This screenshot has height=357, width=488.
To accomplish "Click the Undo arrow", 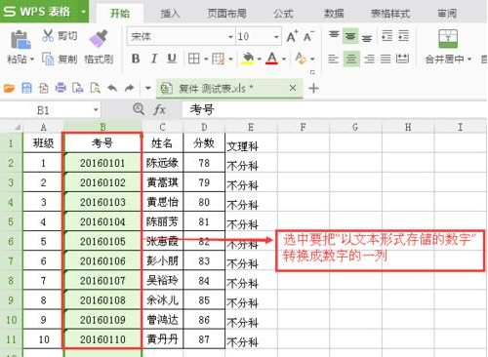I will coord(112,88).
